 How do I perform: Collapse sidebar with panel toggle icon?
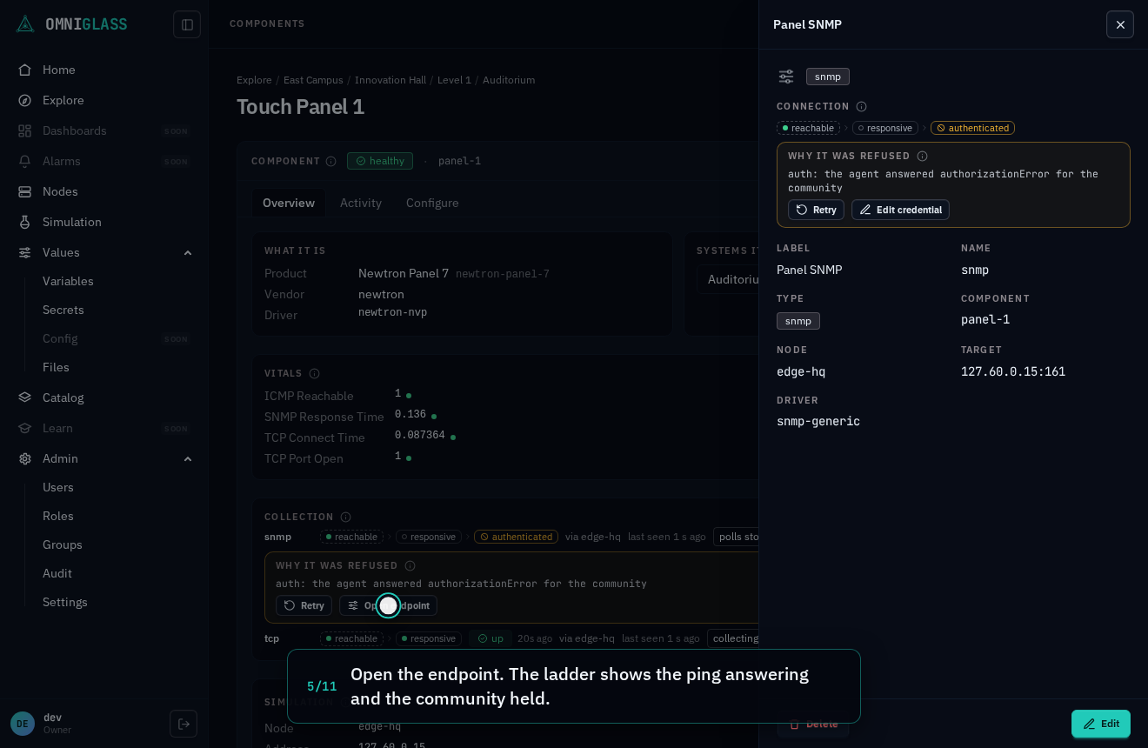coord(187,24)
